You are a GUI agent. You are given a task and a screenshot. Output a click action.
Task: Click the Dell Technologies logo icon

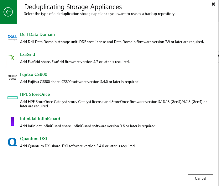tap(12, 38)
